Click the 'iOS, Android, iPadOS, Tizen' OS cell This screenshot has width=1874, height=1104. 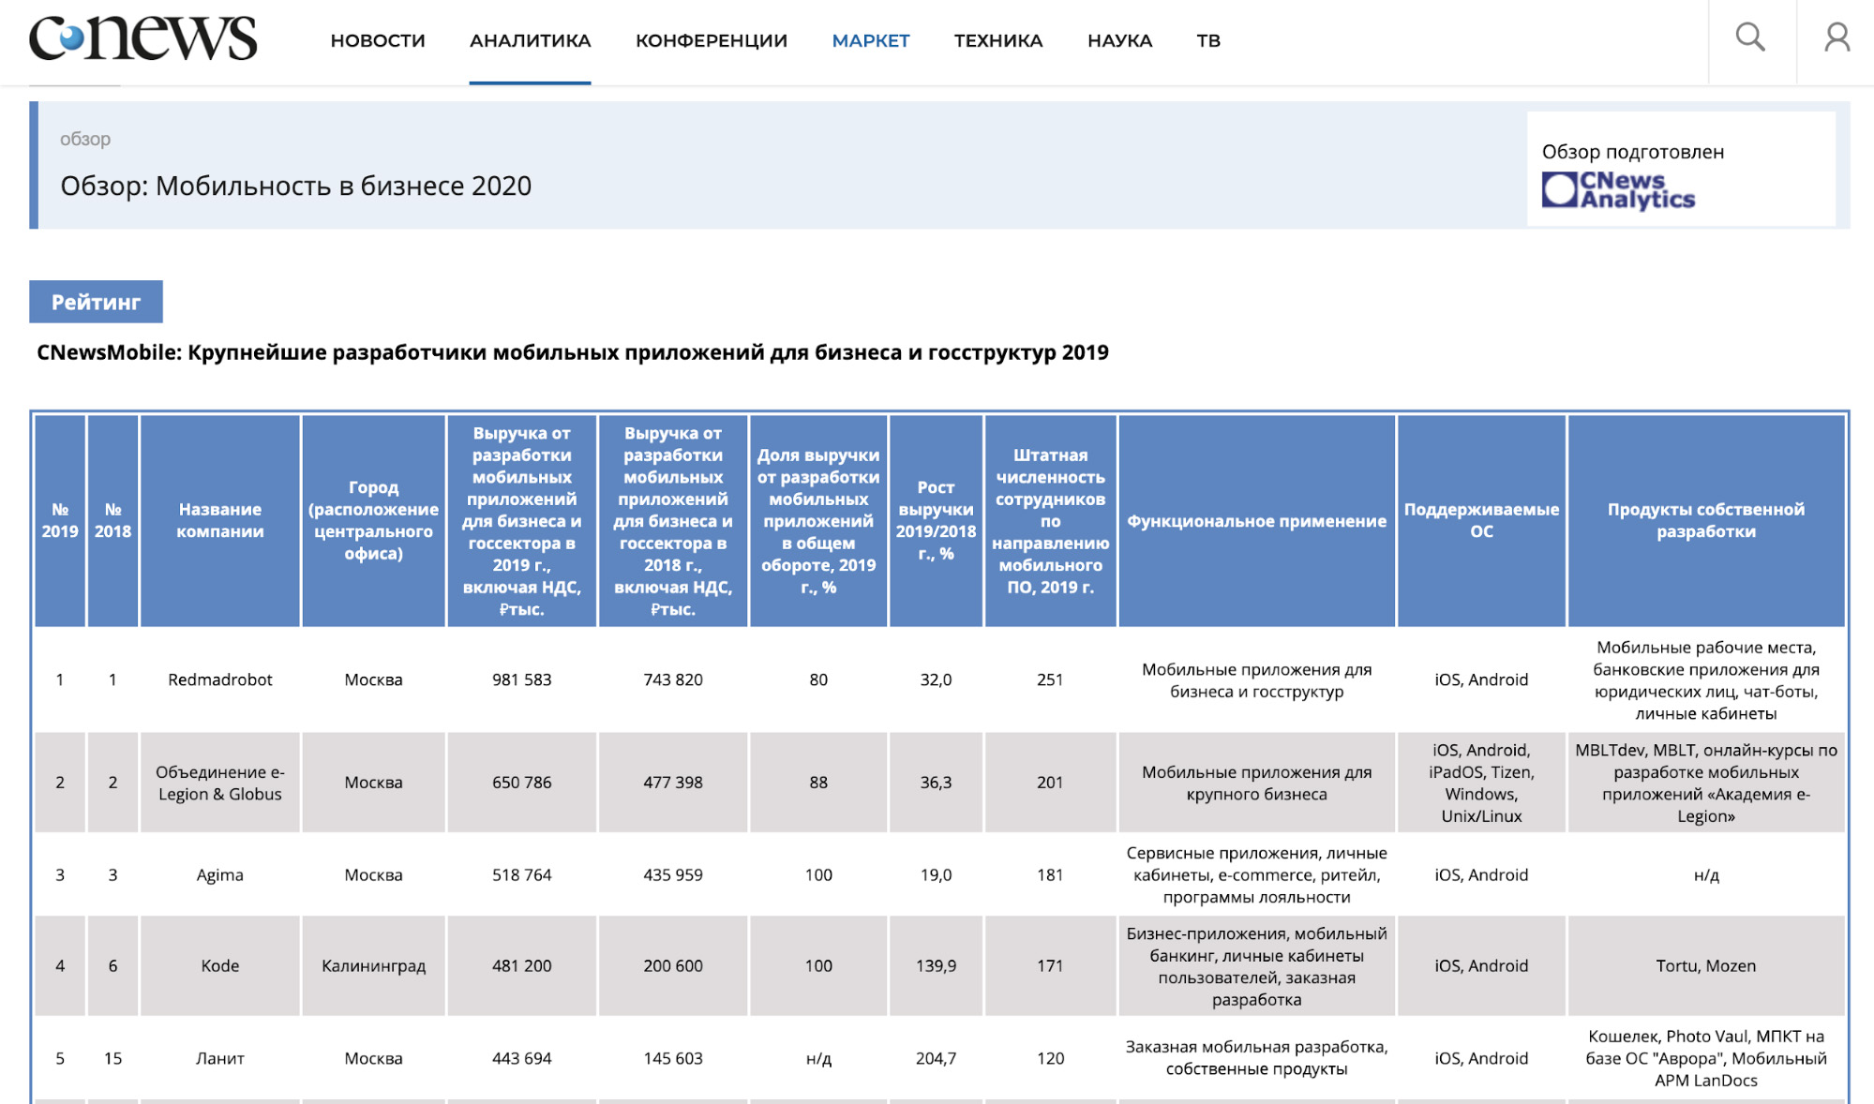click(x=1481, y=783)
